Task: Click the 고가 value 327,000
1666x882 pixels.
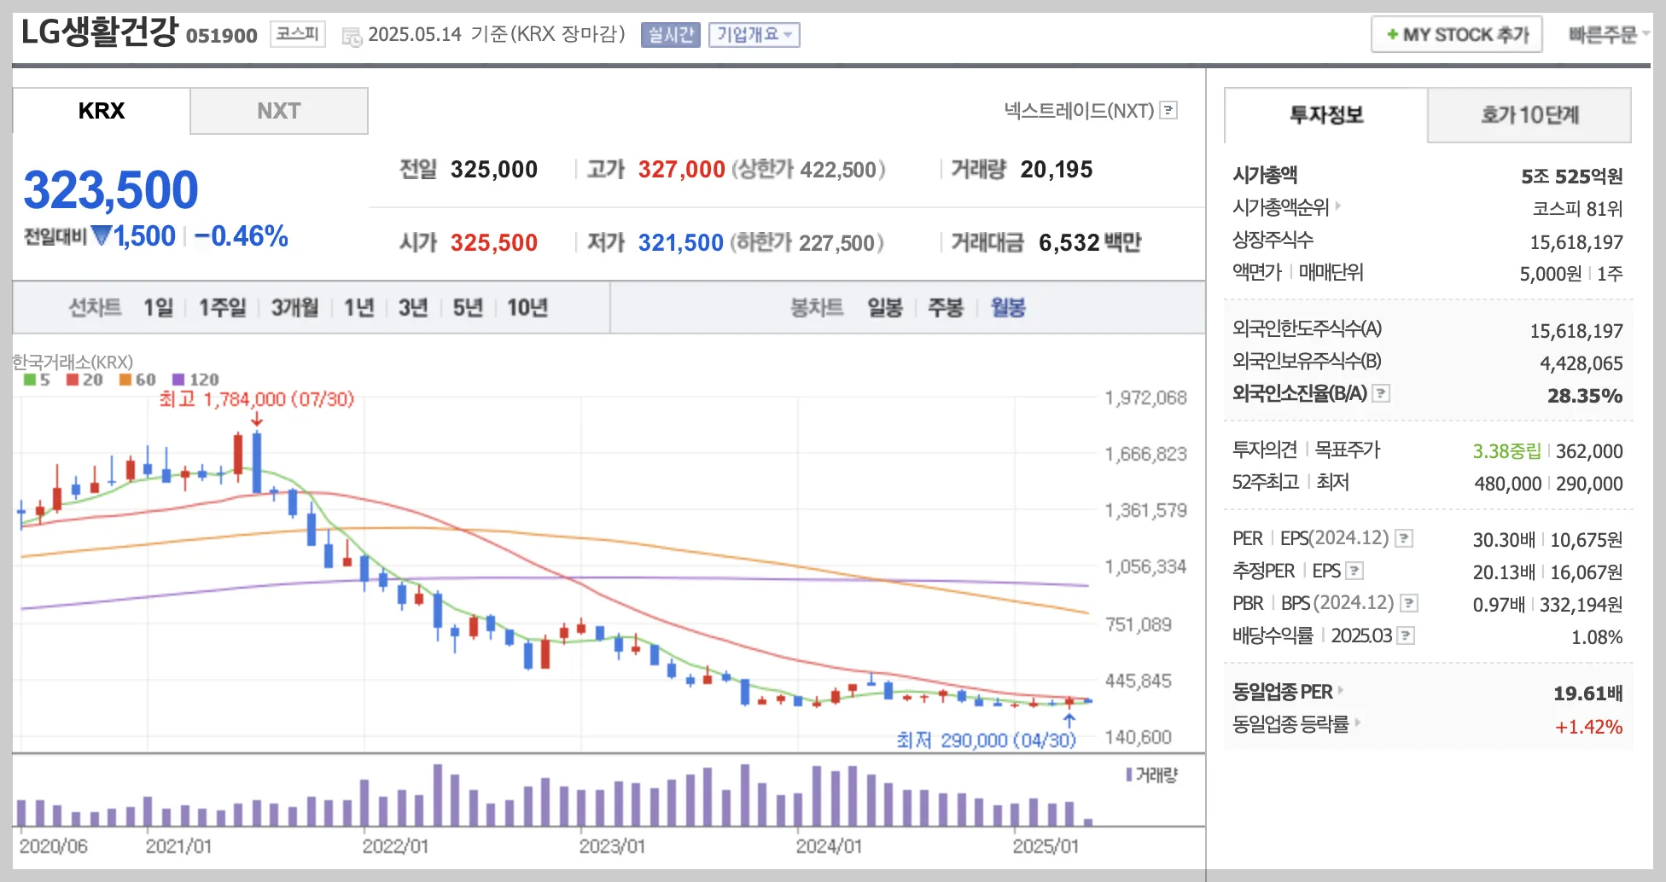Action: point(681,170)
